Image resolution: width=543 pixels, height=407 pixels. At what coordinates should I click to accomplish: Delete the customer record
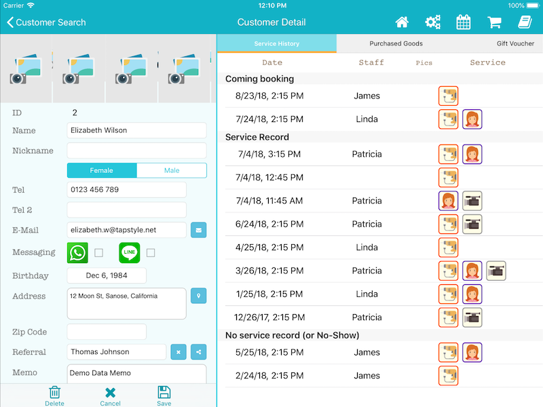(54, 396)
